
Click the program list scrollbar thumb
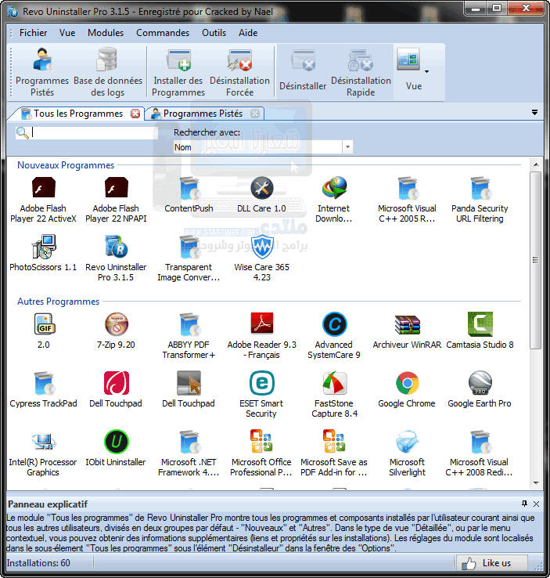[536, 260]
